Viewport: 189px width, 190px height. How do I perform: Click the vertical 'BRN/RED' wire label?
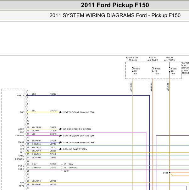(152, 87)
